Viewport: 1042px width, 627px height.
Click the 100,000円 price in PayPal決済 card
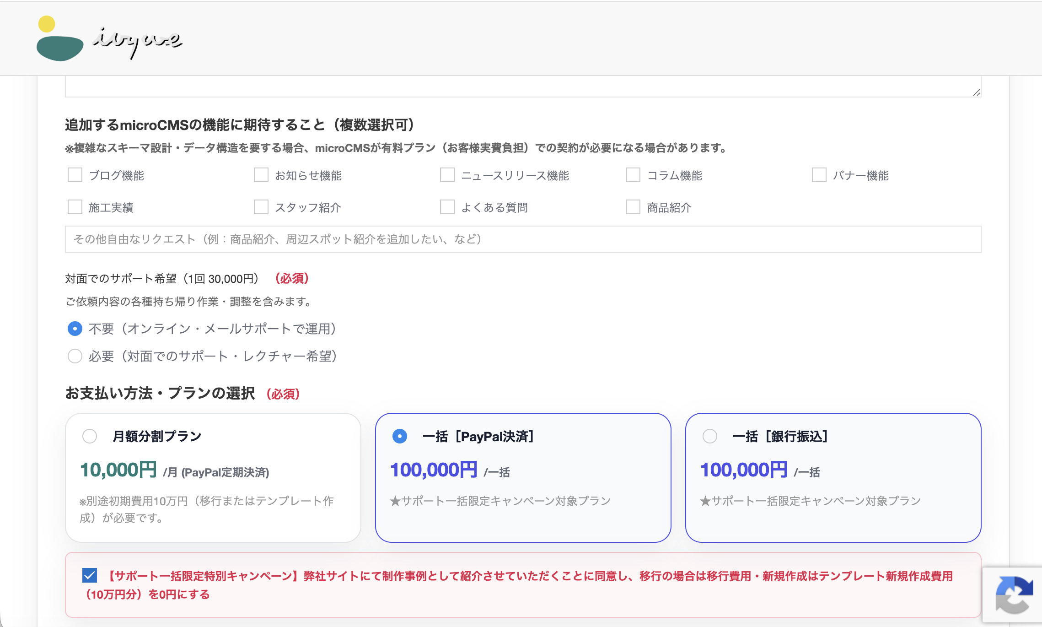point(434,470)
